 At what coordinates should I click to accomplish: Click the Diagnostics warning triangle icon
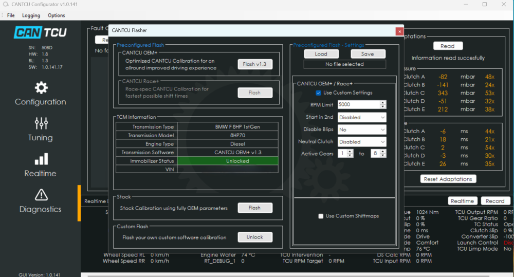pyautogui.click(x=41, y=195)
